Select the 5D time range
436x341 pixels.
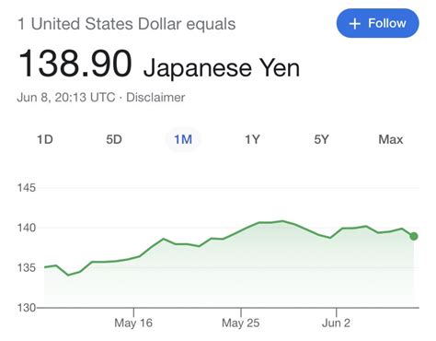tap(114, 139)
